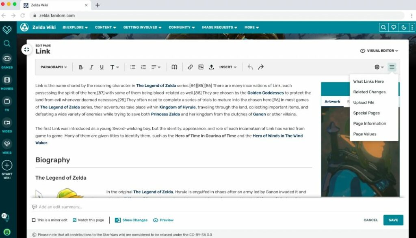Follow the 'Ganon' link

[x=259, y=114]
